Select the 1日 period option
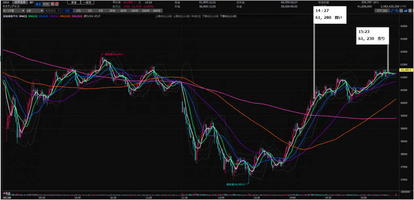 [x=68, y=11]
